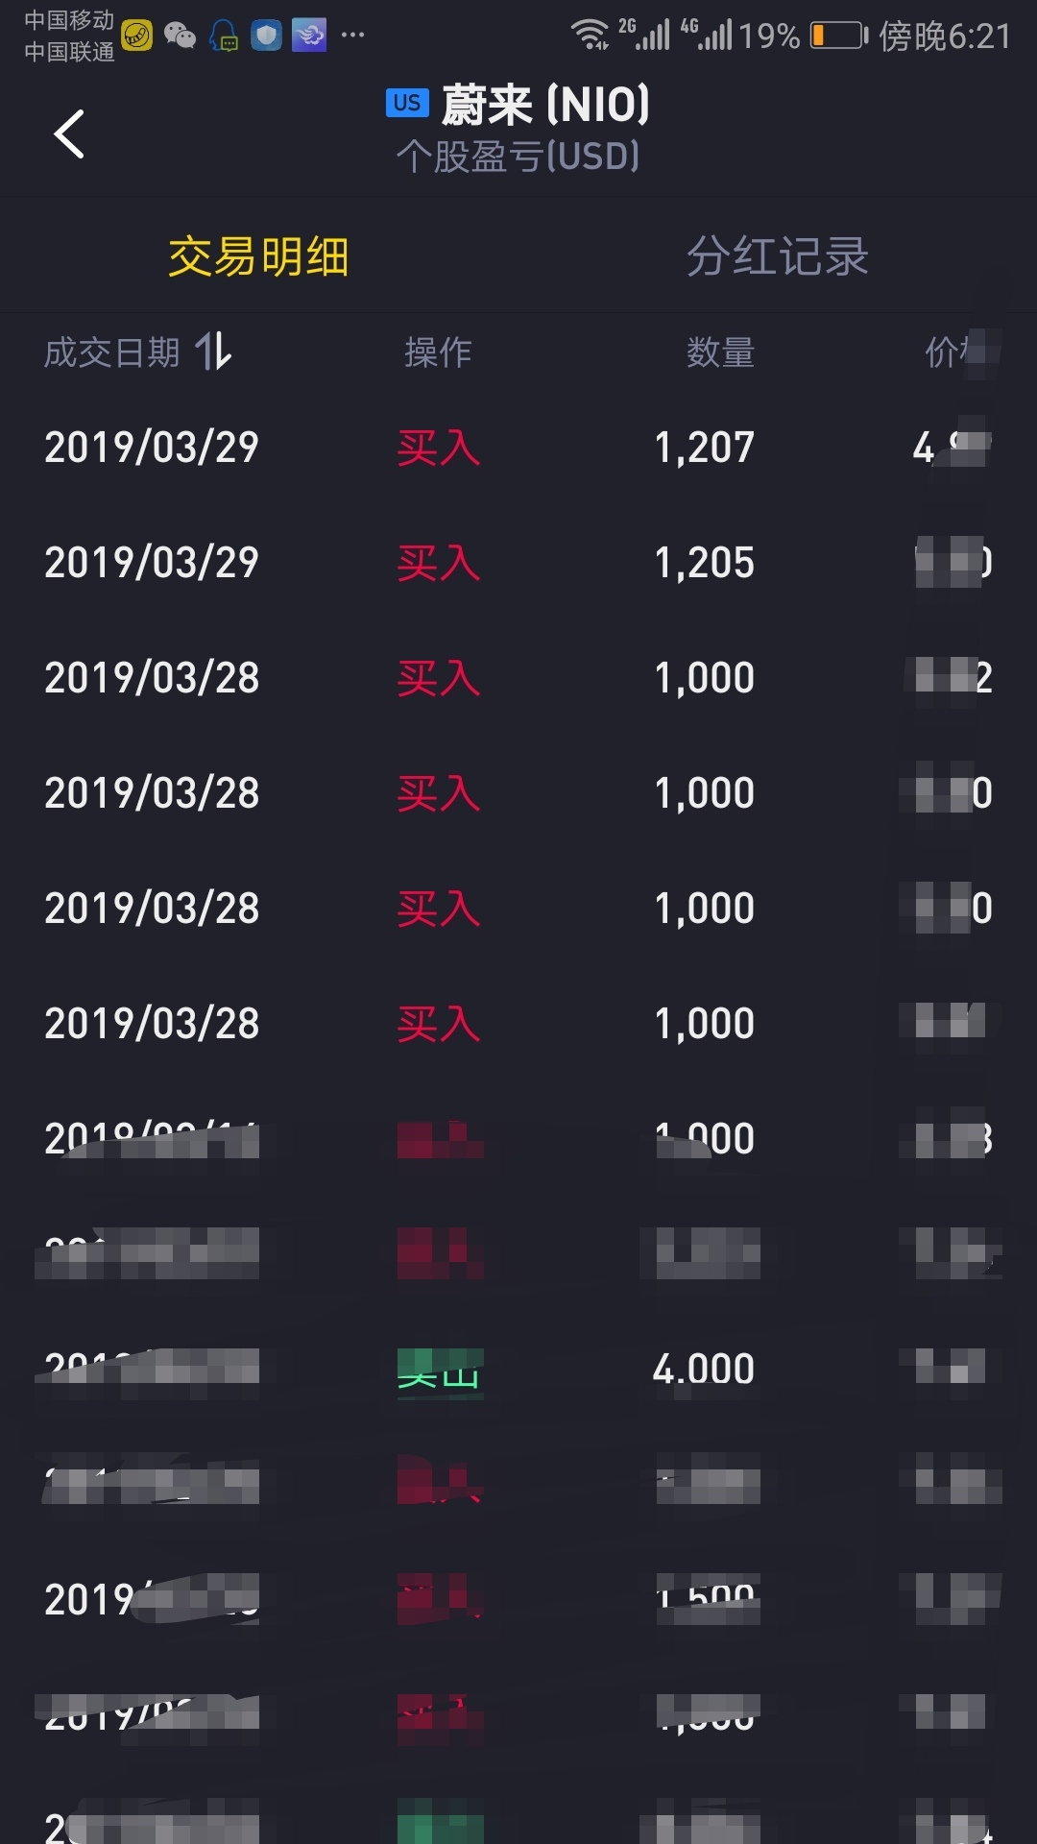Tap the three-dots notification overflow icon
The image size is (1037, 1844).
coord(353,36)
